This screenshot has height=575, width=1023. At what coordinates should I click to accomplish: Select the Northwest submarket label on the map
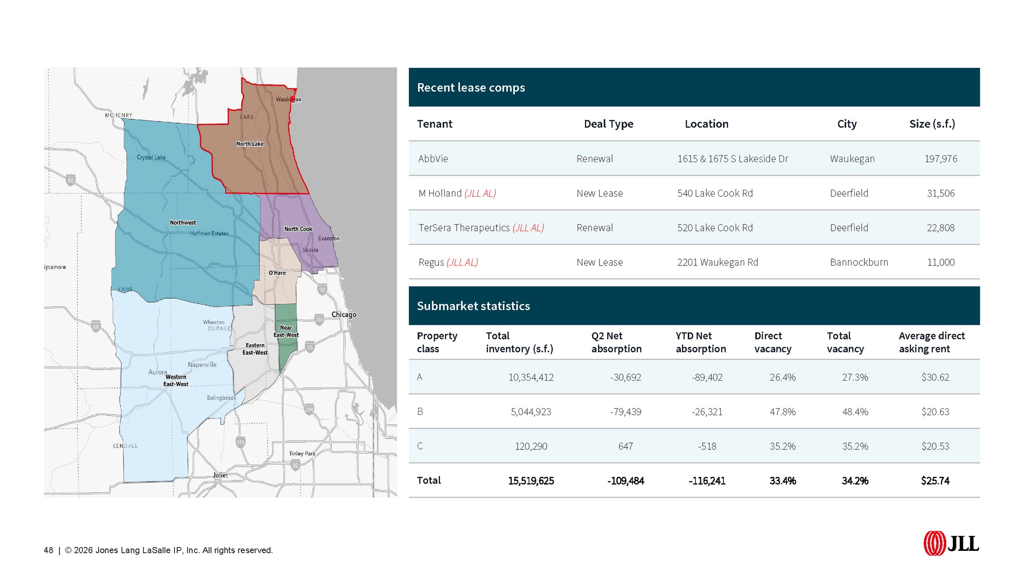click(183, 223)
